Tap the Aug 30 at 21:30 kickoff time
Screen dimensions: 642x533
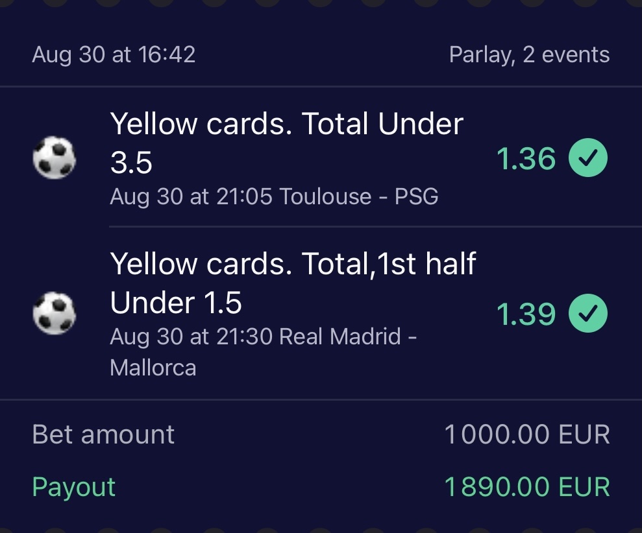pos(191,337)
